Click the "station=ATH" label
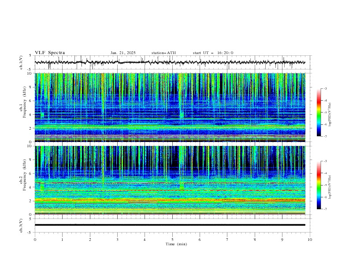This screenshot has height=269, width=349. (163, 53)
